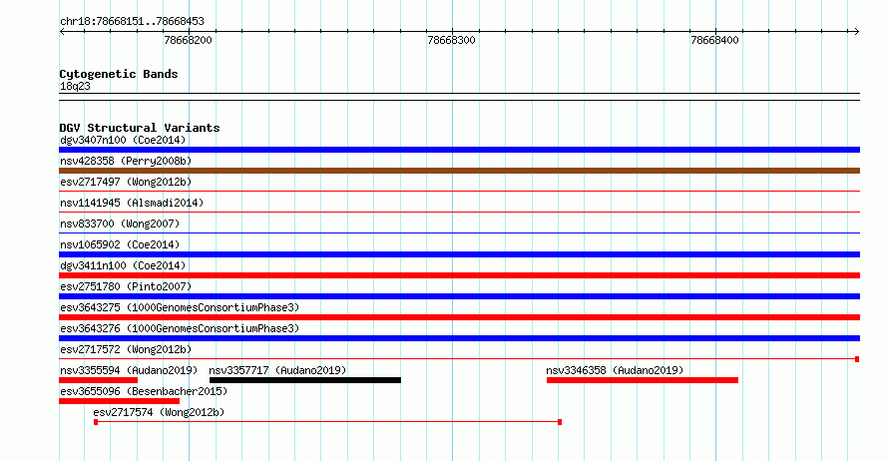This screenshot has width=888, height=461.
Task: Open the esv2717574 (Wong2012b) label
Action: (159, 412)
